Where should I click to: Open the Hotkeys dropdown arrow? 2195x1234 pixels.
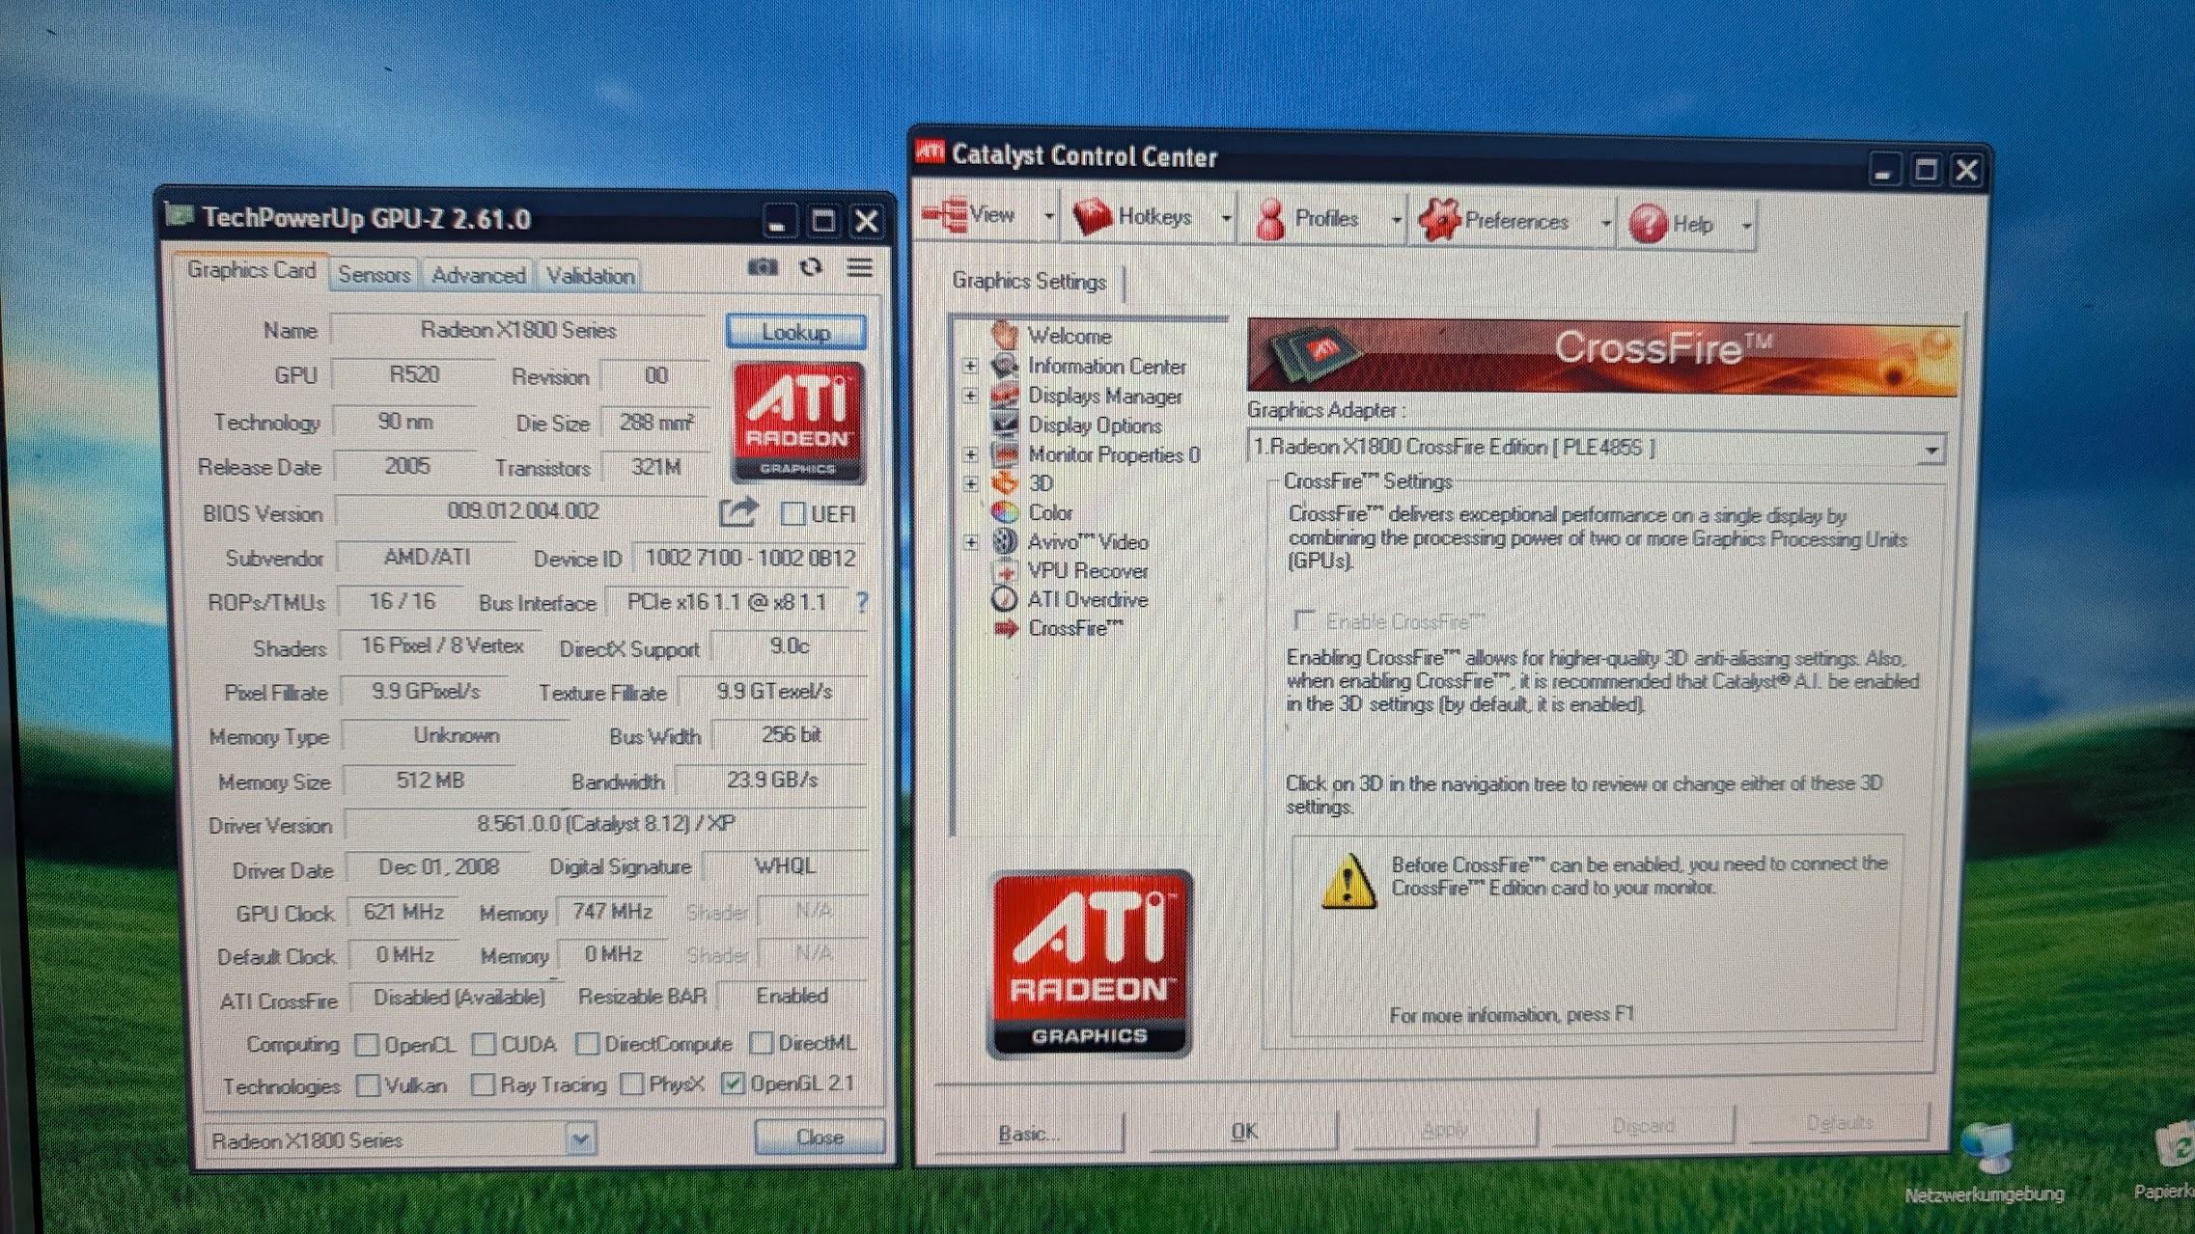(x=1226, y=218)
